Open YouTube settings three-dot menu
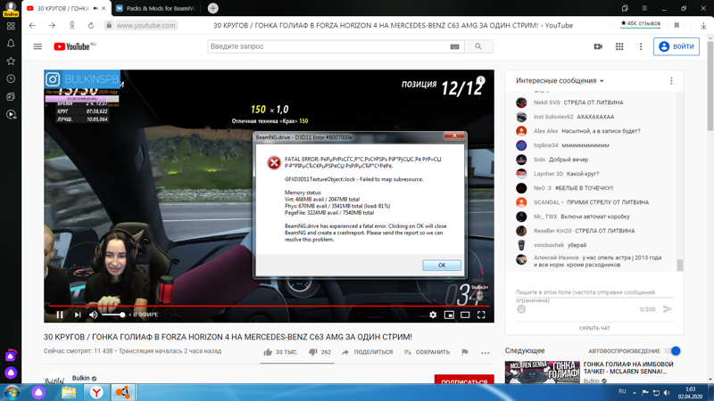Viewport: 714px width, 401px height. coord(641,46)
